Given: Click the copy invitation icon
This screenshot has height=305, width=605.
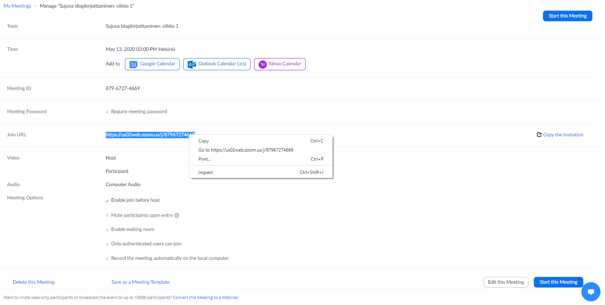Looking at the screenshot, I should (x=539, y=134).
